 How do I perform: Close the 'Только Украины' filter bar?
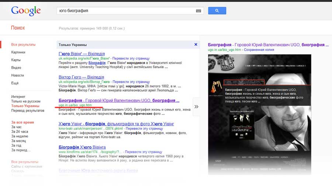pyautogui.click(x=196, y=45)
